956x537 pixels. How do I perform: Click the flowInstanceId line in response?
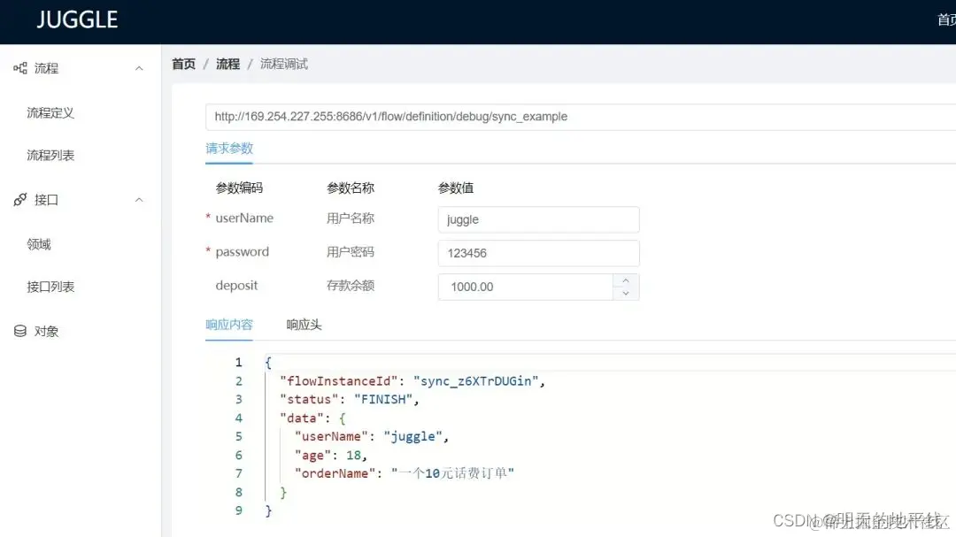click(x=412, y=381)
